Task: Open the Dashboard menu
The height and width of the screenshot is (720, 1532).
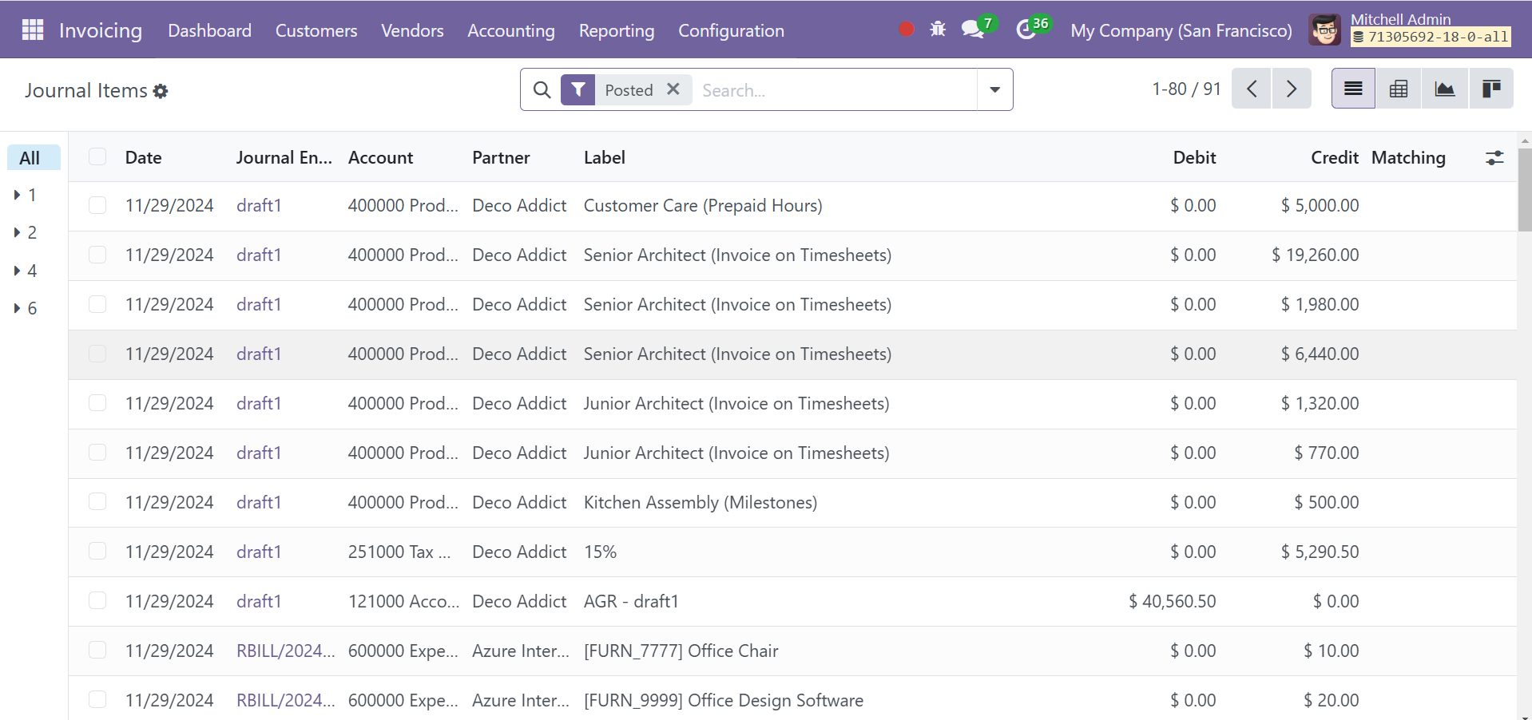Action: pyautogui.click(x=209, y=30)
